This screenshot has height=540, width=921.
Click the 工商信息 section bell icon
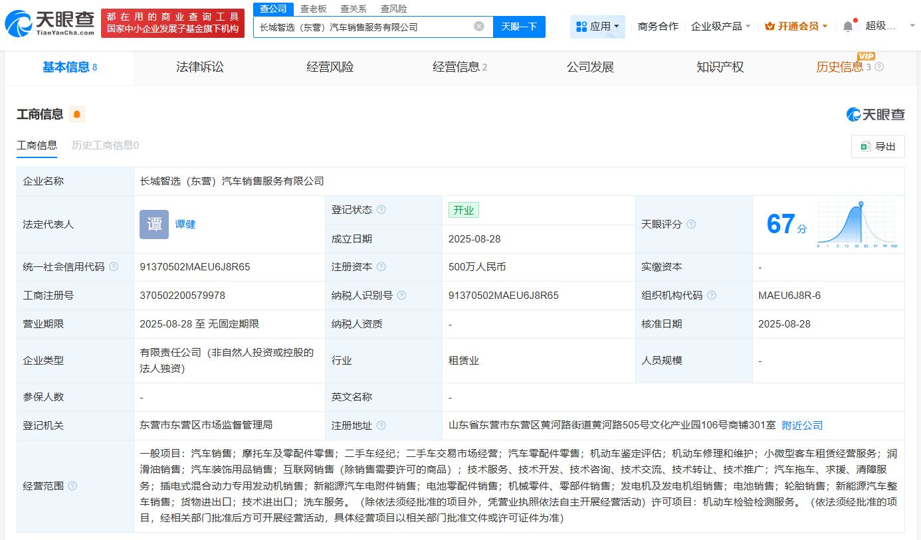pos(76,114)
